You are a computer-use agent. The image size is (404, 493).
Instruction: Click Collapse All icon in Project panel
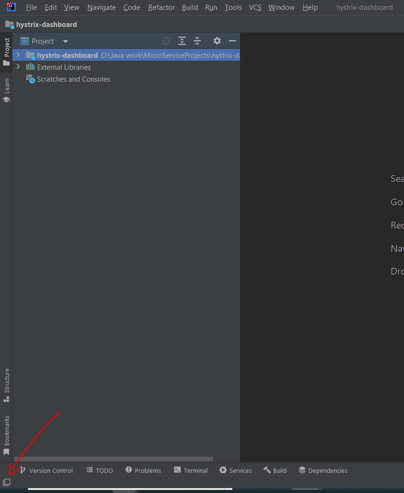point(197,41)
